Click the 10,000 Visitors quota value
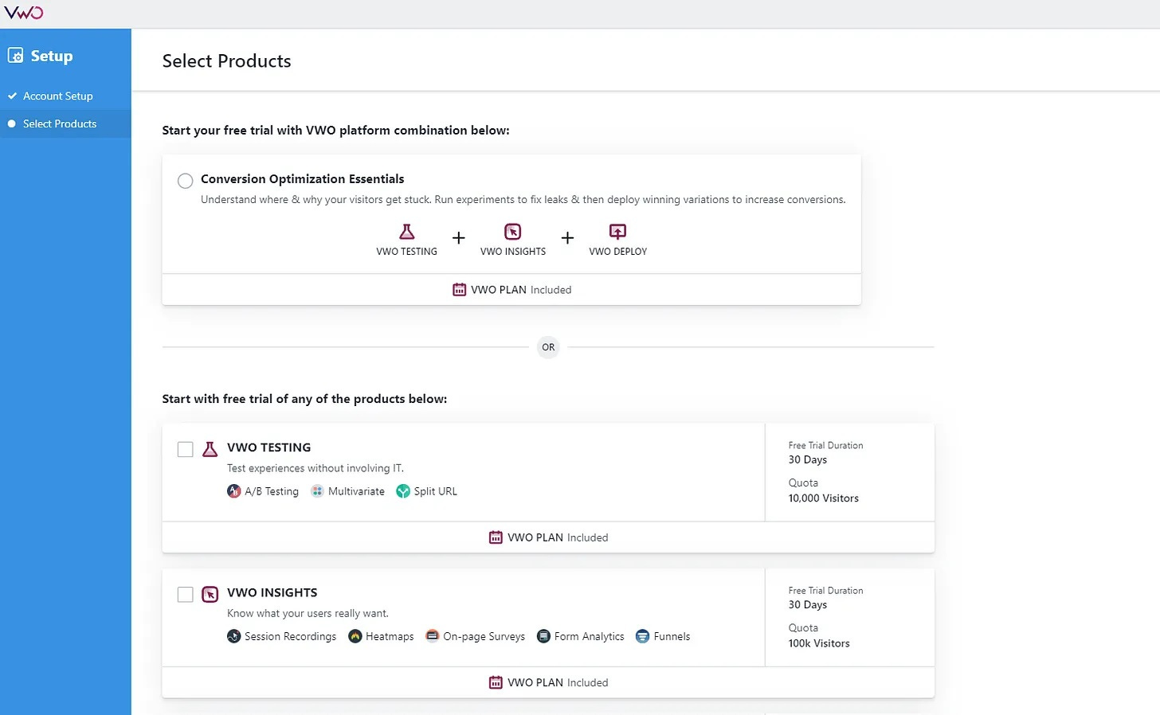The width and height of the screenshot is (1160, 715). tap(824, 498)
